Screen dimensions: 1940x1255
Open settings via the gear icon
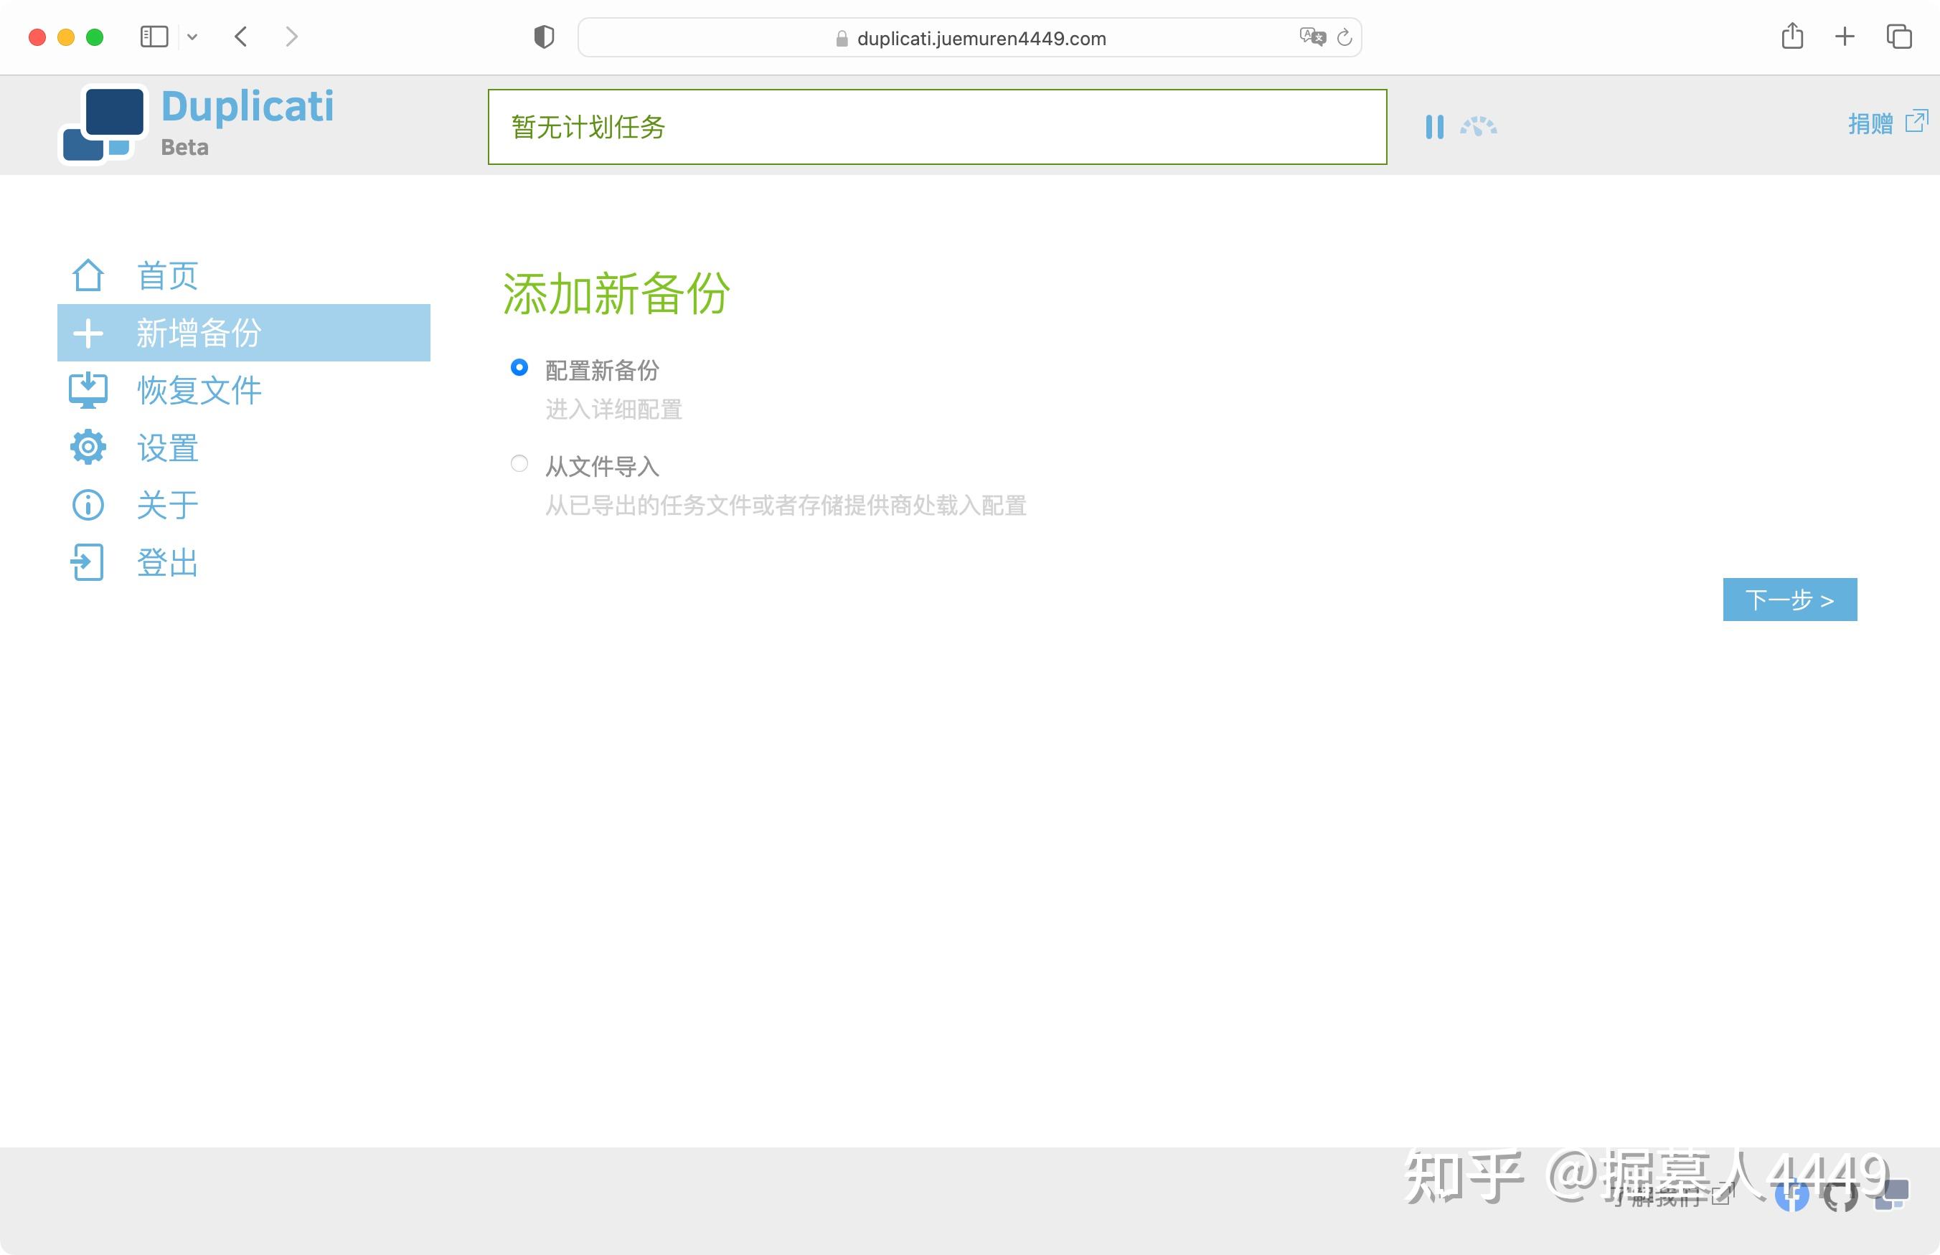(88, 447)
